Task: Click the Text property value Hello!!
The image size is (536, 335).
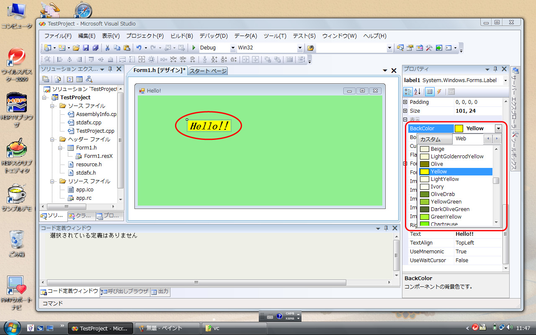Action: click(464, 234)
